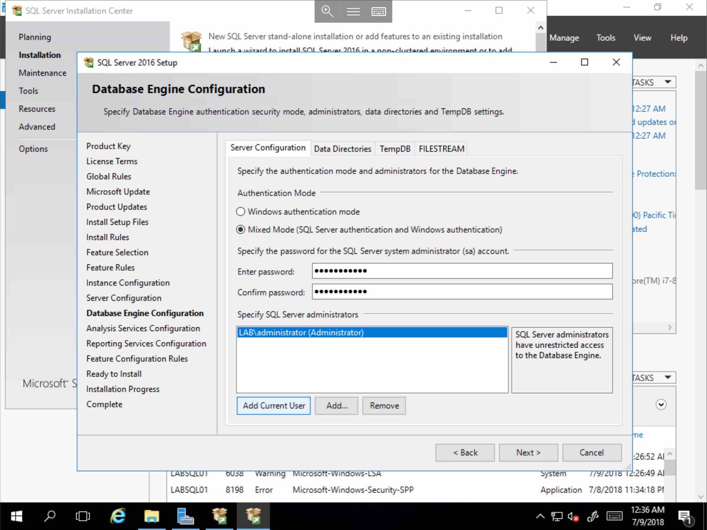
Task: Click Ready to Install step in setup list
Action: tap(114, 374)
